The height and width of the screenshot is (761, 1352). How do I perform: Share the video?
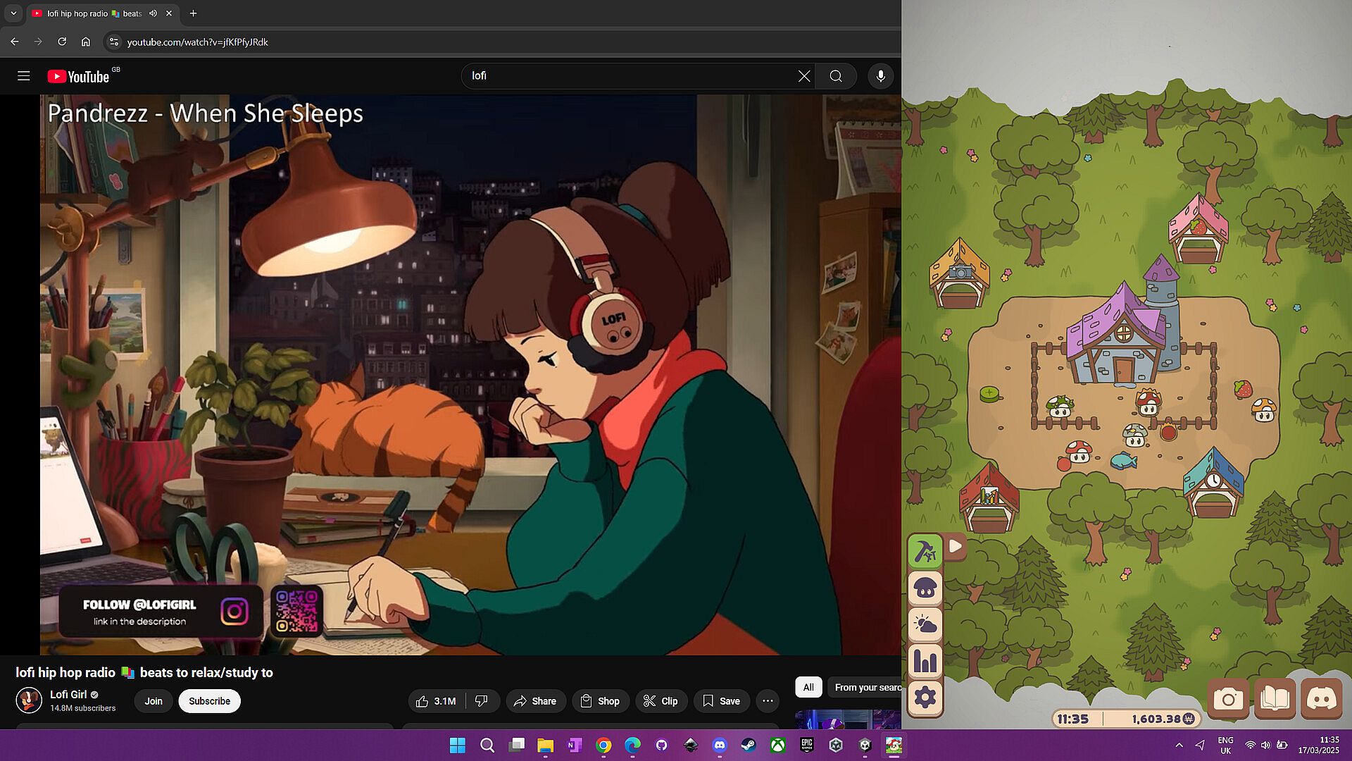[535, 701]
